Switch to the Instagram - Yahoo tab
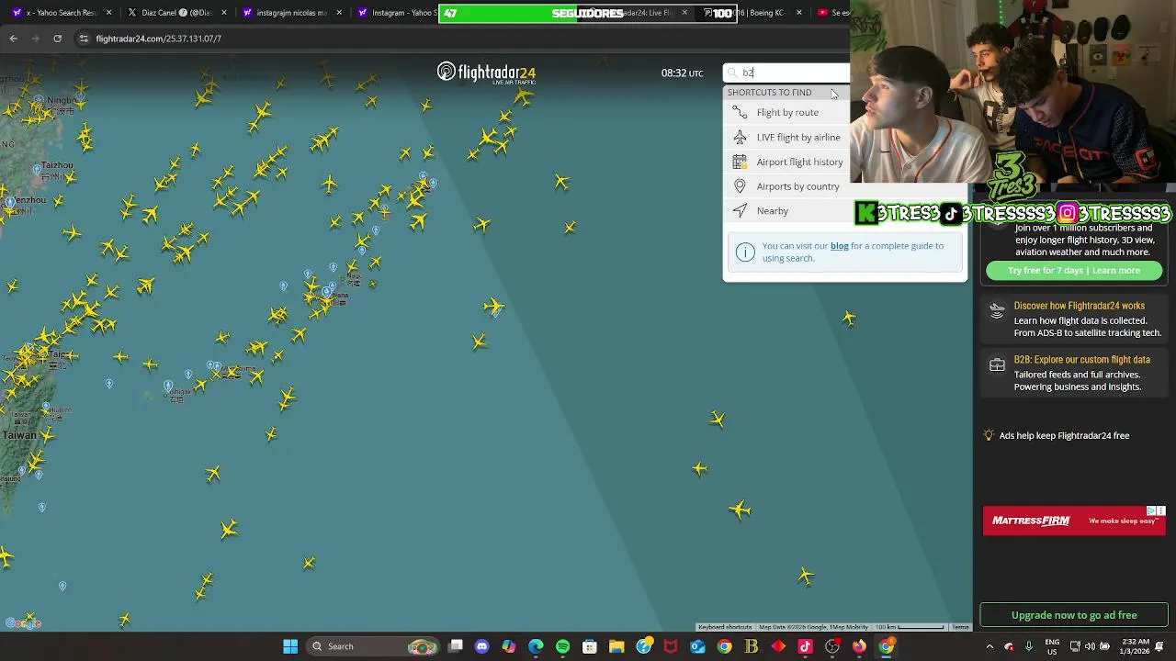1176x661 pixels. (398, 13)
